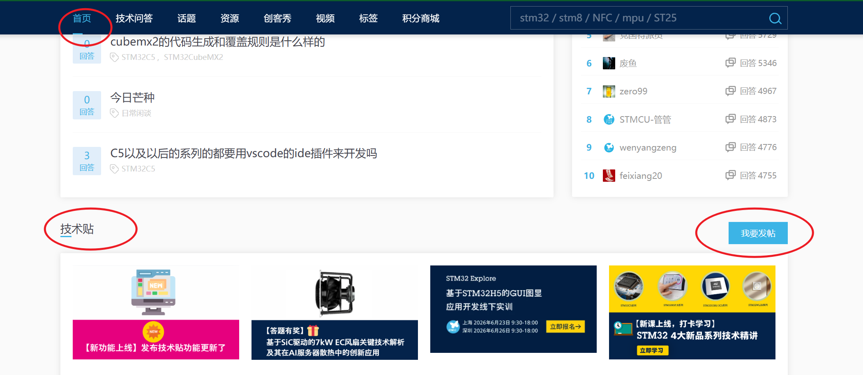Open the post titled 今日芒种
Screen dimensions: 863x375
[132, 98]
